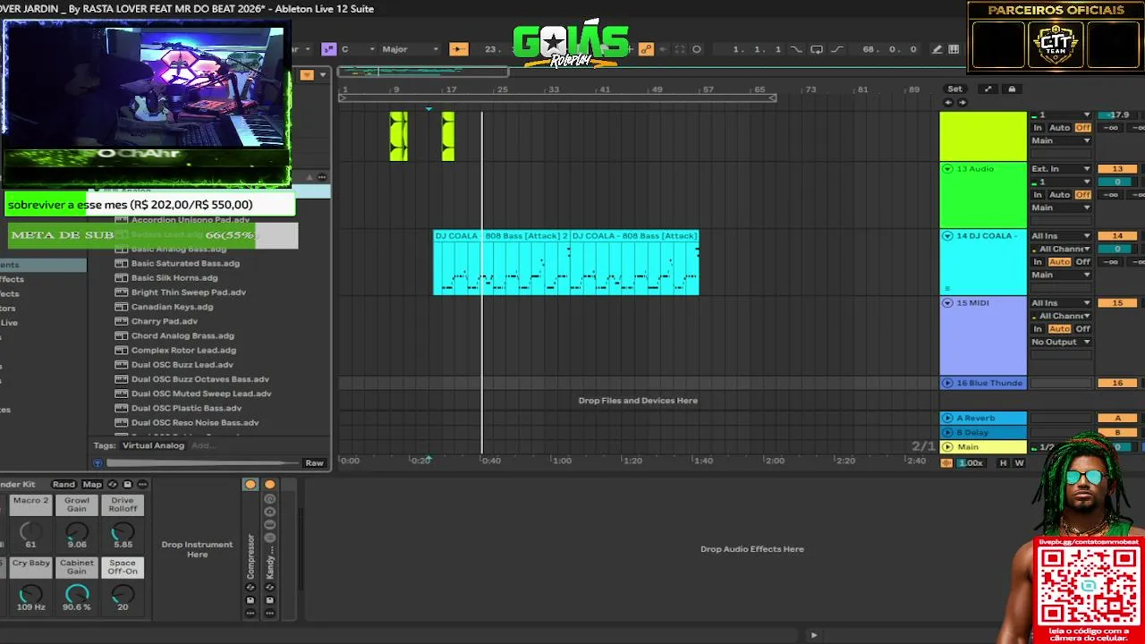1145x644 pixels.
Task: Save the Kandy device preset
Action: [x=270, y=600]
